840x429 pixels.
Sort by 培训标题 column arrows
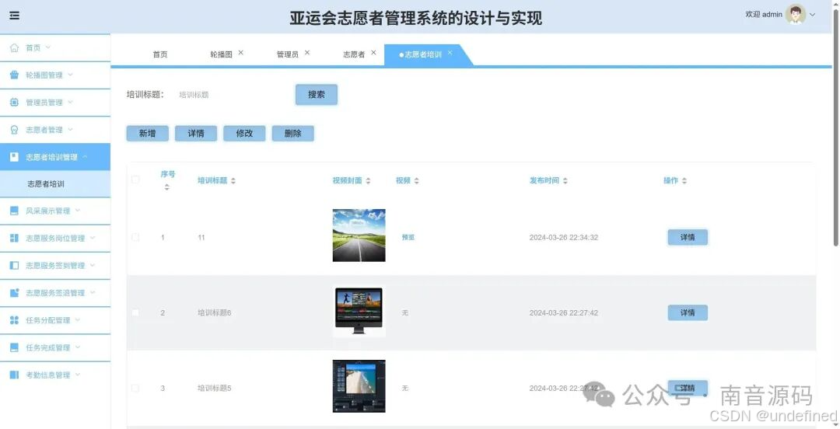(233, 181)
